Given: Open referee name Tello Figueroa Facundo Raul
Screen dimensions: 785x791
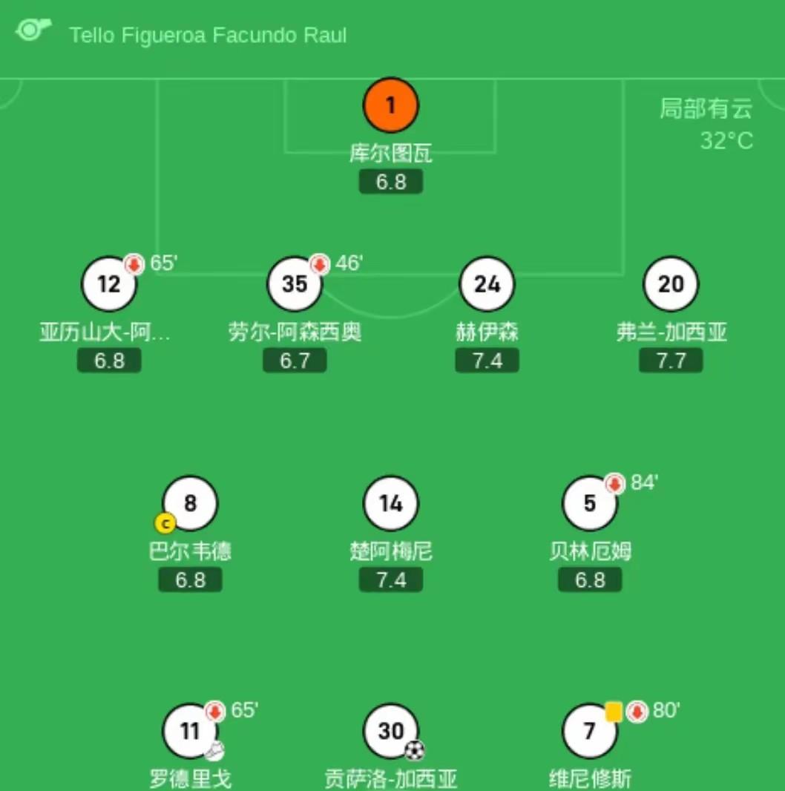Looking at the screenshot, I should point(208,36).
